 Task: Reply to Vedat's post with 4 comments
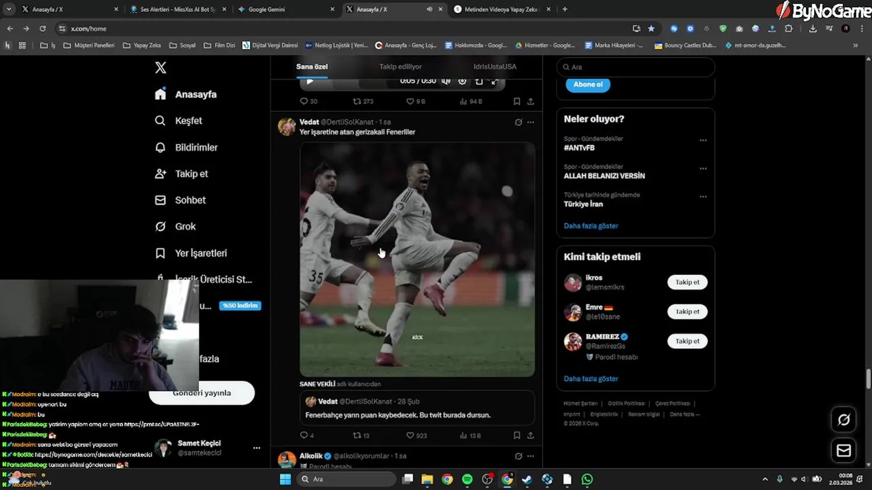(x=307, y=436)
